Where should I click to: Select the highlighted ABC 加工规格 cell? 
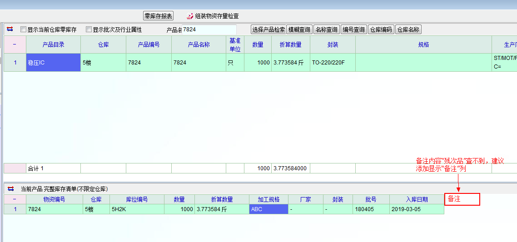click(x=268, y=209)
